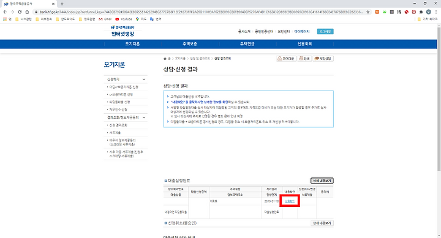Open the 기타 북마크 folder
The height and width of the screenshot is (238, 441).
coord(428,19)
